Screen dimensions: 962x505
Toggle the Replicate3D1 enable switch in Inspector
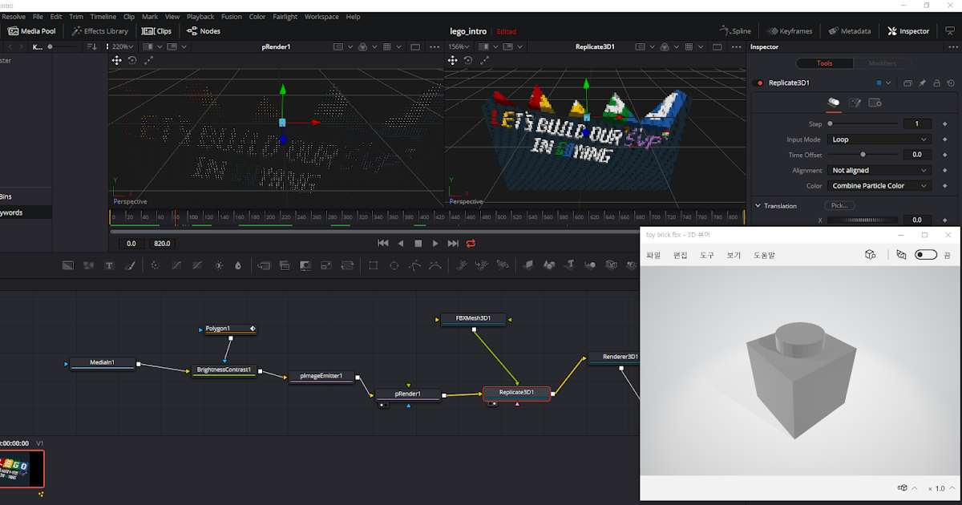click(x=756, y=83)
